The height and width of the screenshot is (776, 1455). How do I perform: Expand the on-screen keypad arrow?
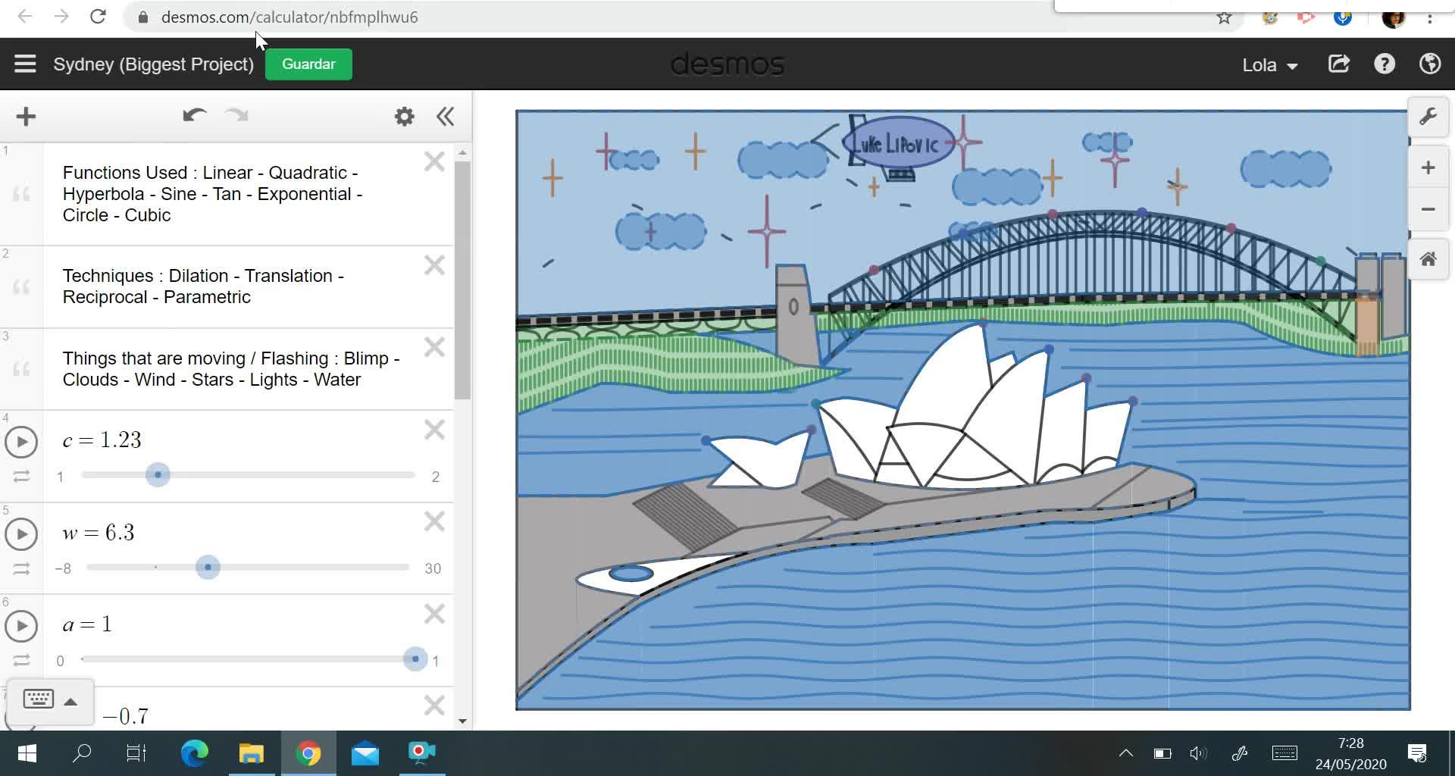click(70, 702)
